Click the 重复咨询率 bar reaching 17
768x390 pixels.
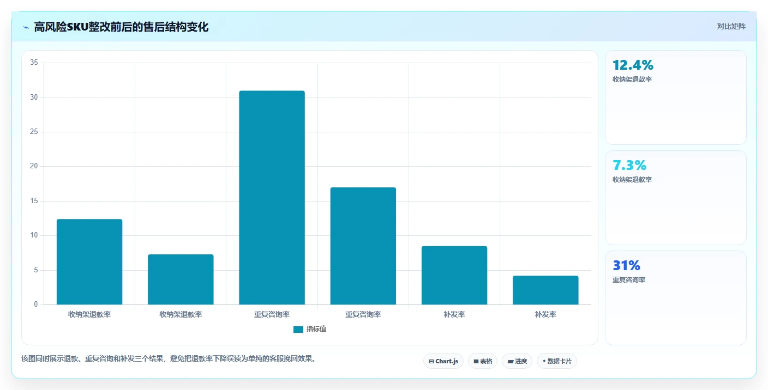pyautogui.click(x=363, y=246)
